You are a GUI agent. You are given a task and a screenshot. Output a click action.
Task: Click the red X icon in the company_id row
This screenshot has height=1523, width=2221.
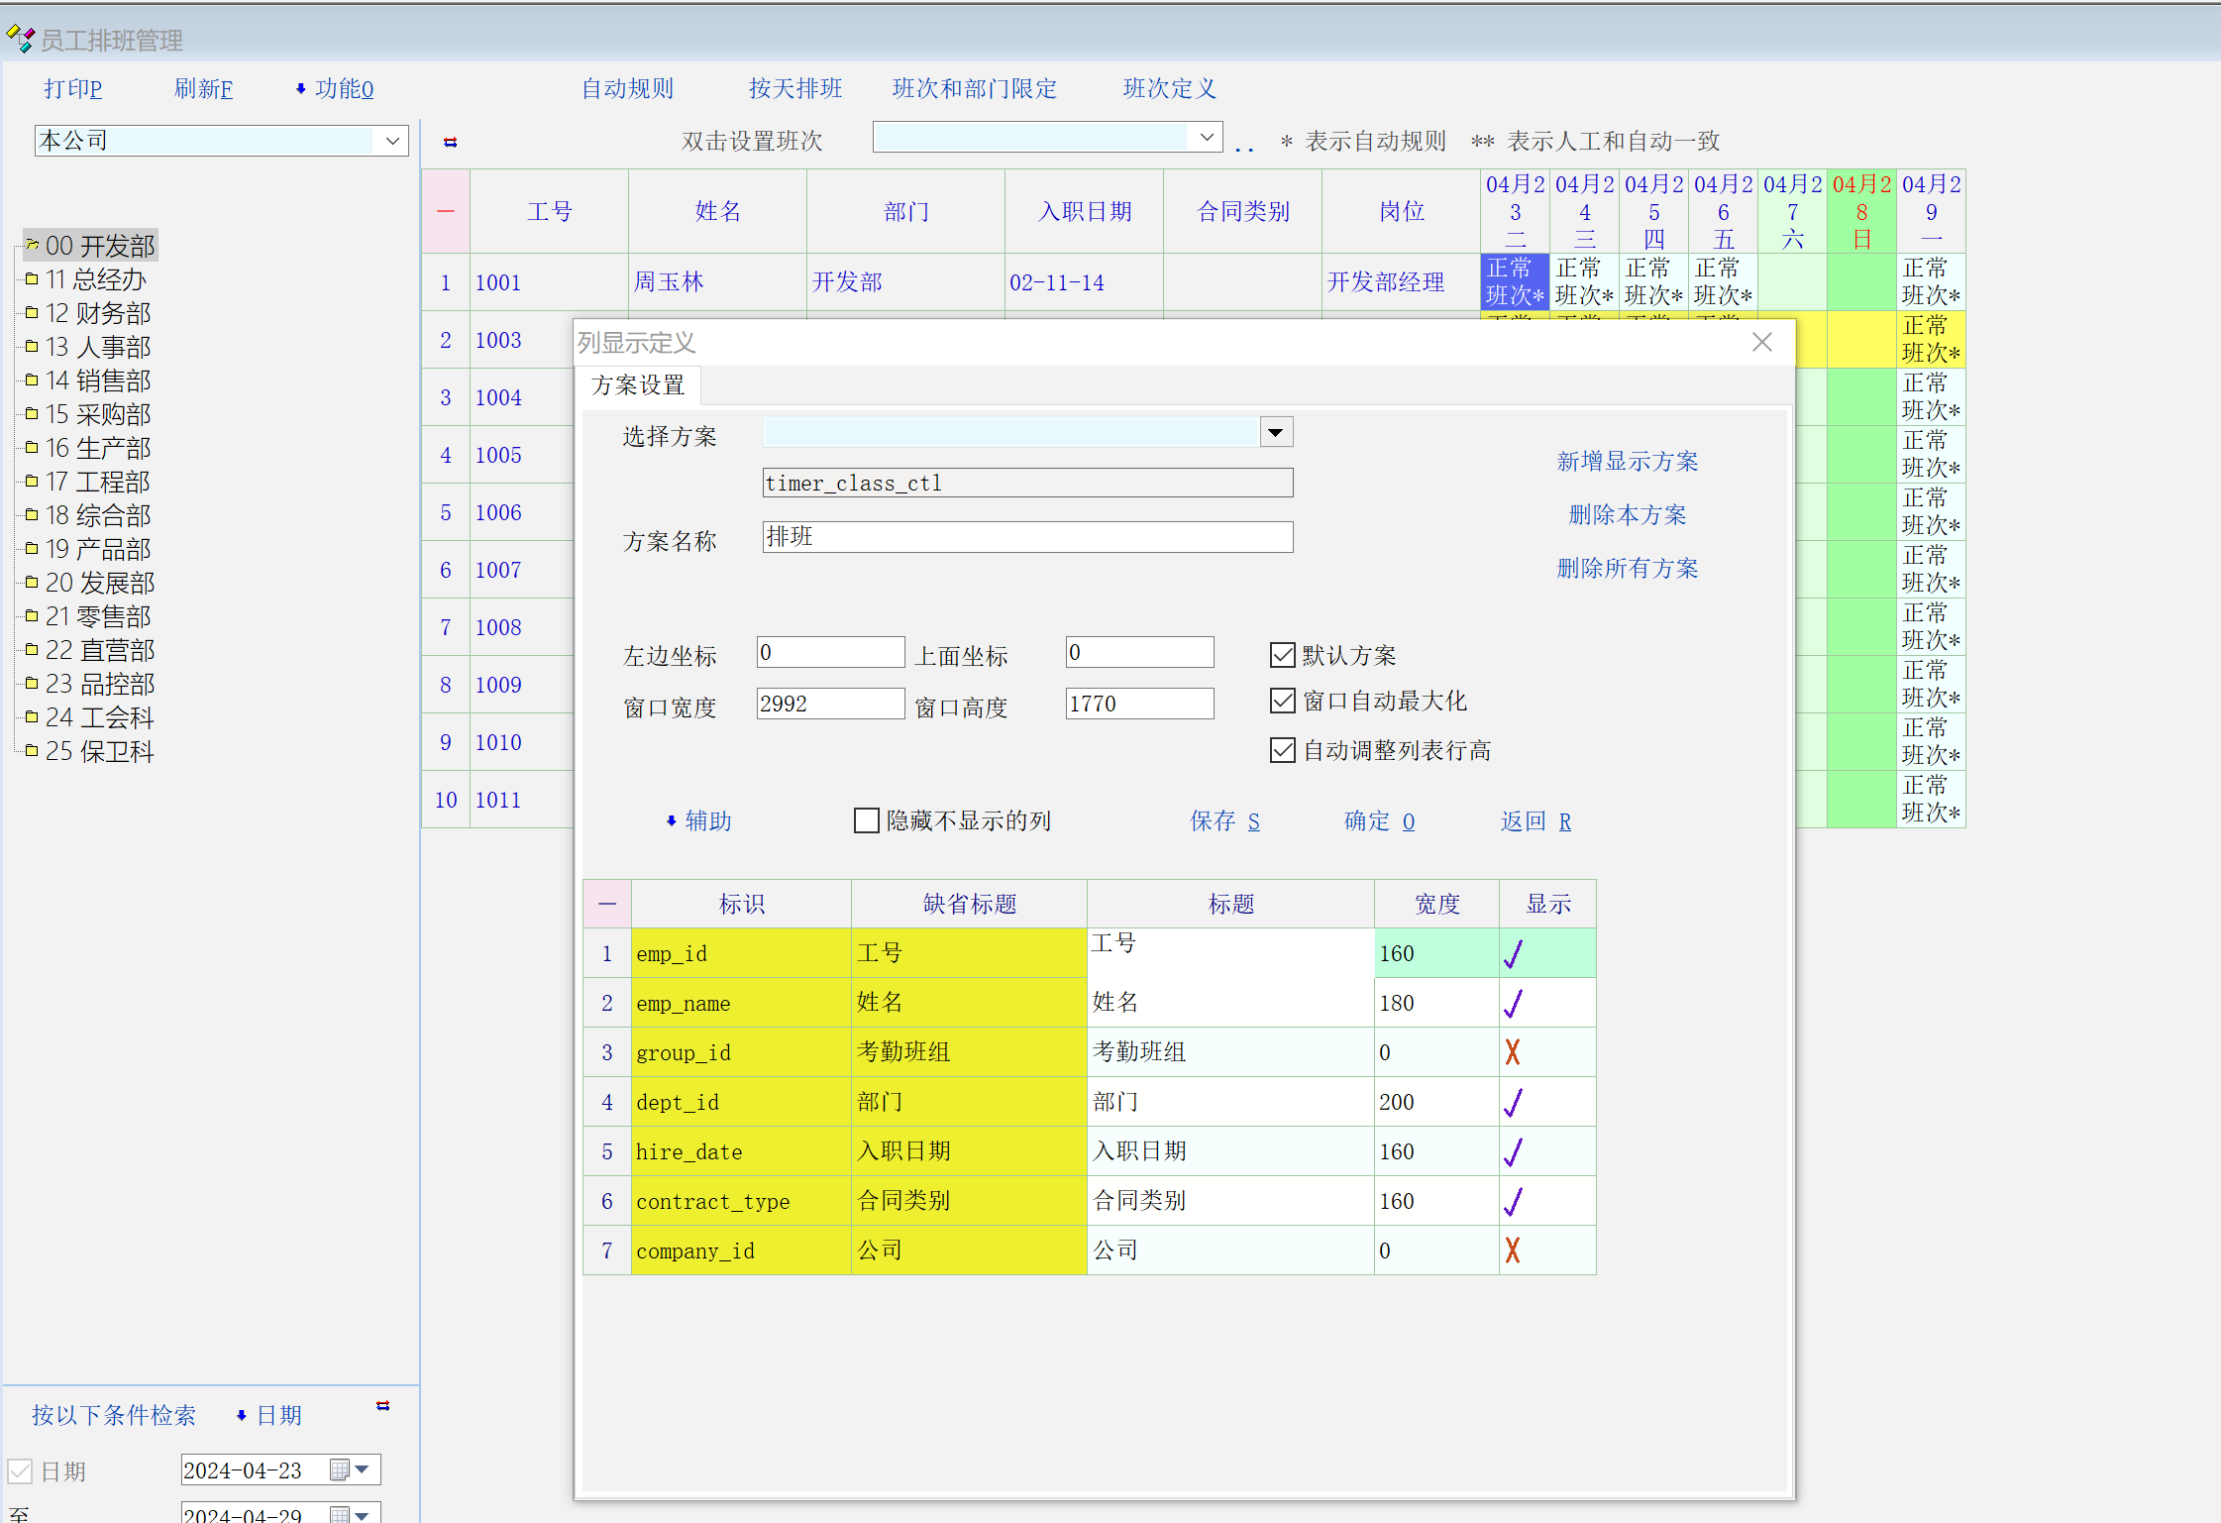[1513, 1251]
